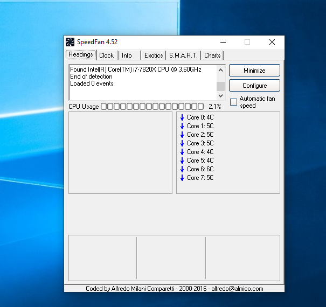Click the 2.1% CPU usage value
Viewport: 326px width, 307px height.
215,107
